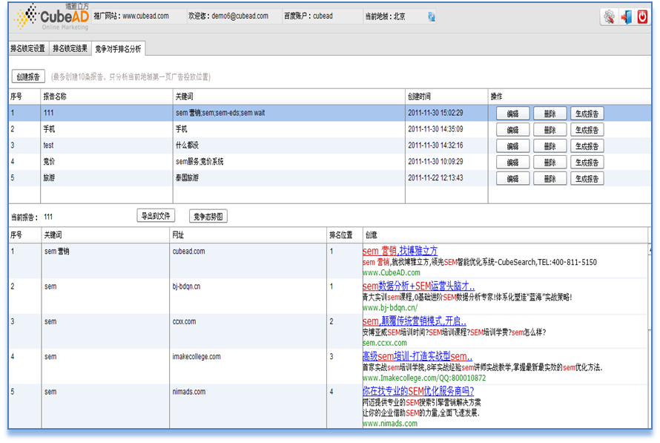Click the 百度账户: cubead label
The image size is (660, 443).
click(308, 16)
